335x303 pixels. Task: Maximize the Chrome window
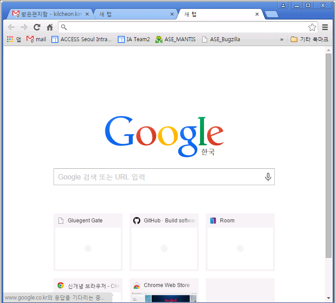coord(308,5)
